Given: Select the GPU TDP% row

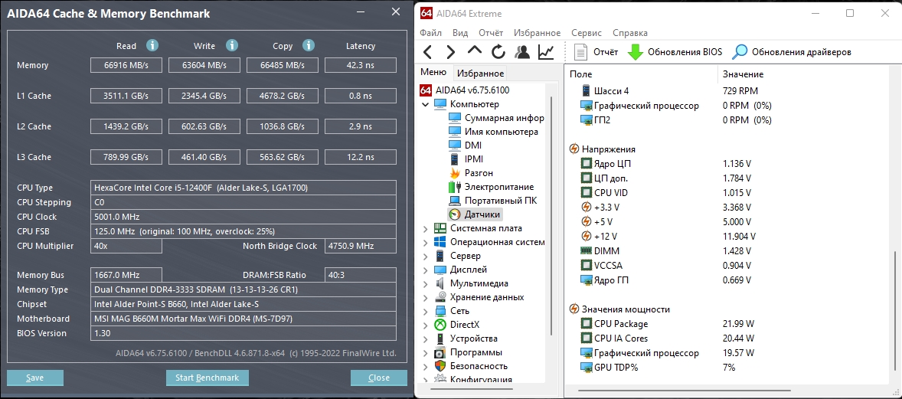Looking at the screenshot, I should click(658, 368).
